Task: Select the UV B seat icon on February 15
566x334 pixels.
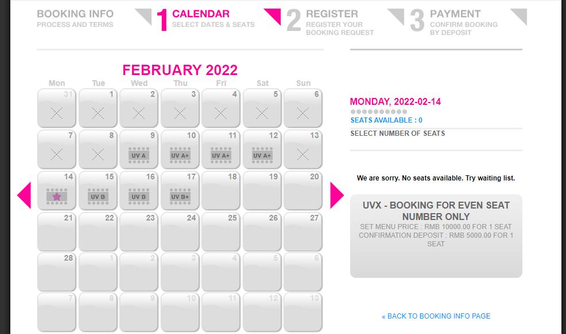Action: (98, 197)
